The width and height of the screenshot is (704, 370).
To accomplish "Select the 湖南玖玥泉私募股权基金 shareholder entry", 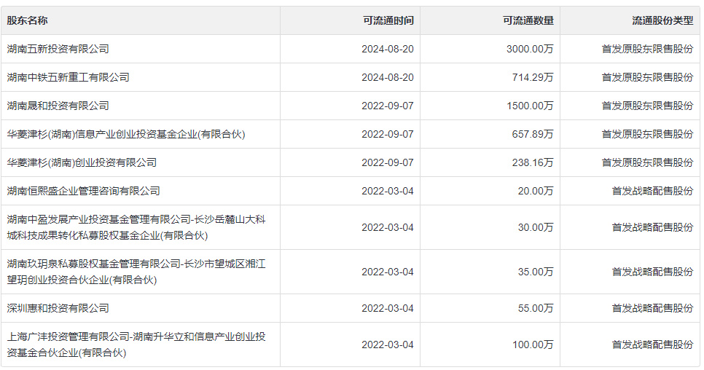I will pos(136,272).
